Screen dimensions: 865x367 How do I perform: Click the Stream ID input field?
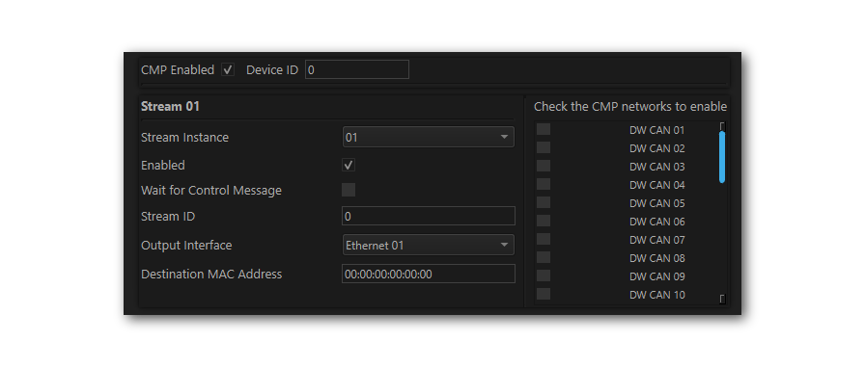pyautogui.click(x=428, y=216)
